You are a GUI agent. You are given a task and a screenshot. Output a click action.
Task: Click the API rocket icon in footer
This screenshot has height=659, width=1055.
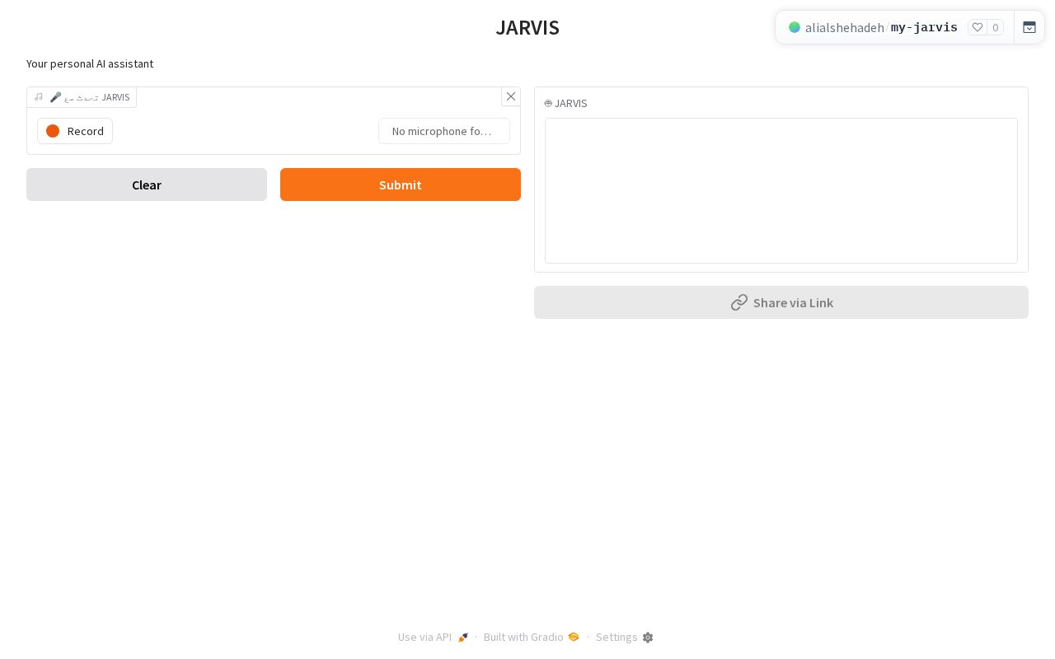click(x=463, y=638)
